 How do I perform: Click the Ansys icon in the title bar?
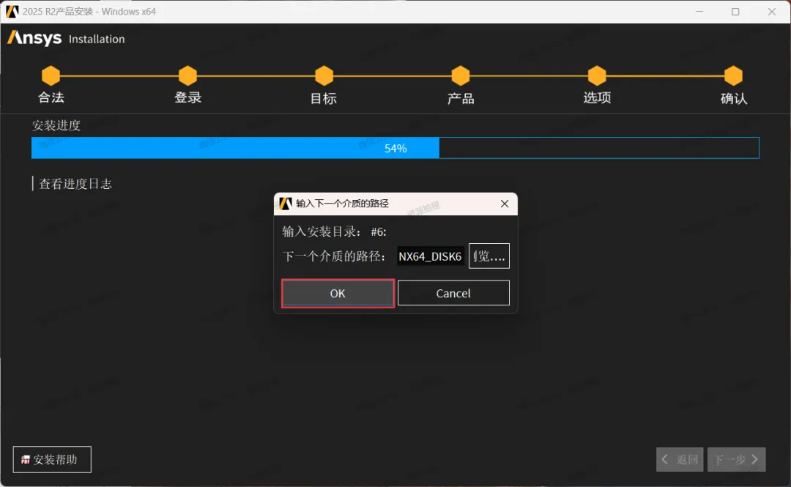12,11
